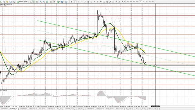Select the horizontal line tool
Viewport: 195px width, 110px height.
pos(82,2)
